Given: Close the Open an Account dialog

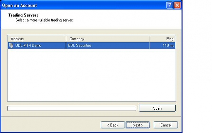Looking at the screenshot, I should pyautogui.click(x=177, y=5).
